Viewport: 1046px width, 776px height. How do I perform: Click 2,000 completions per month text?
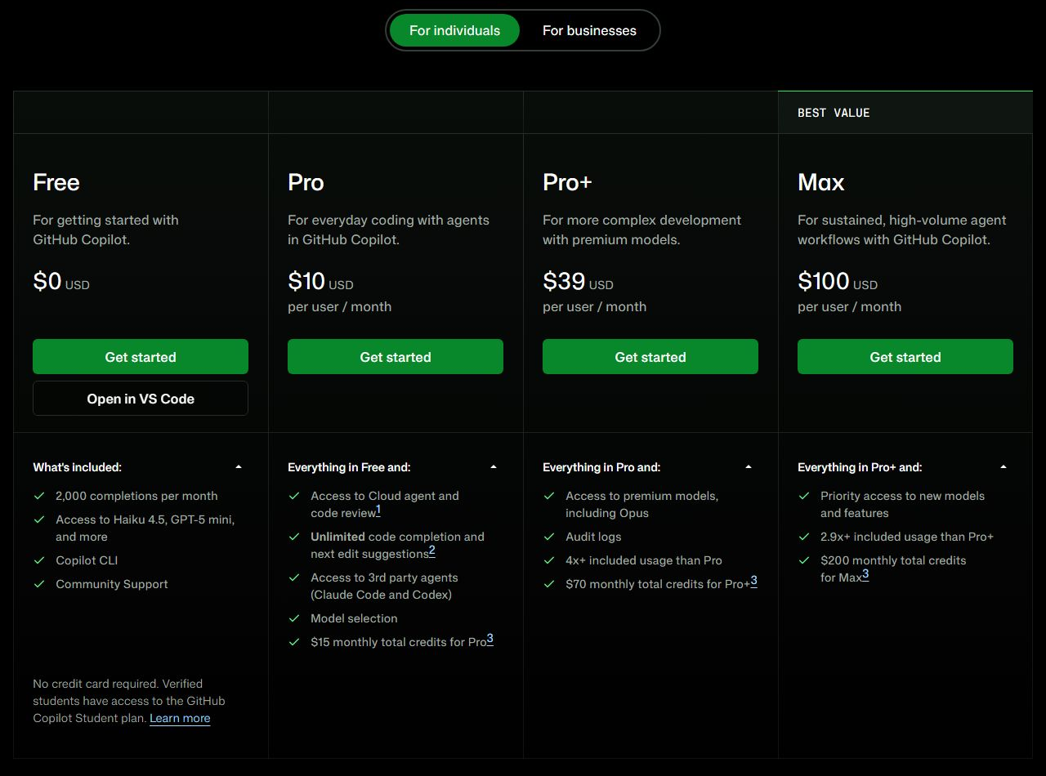coord(136,496)
